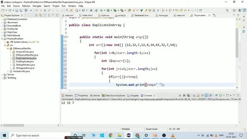Viewport: 247px width, 139px height.
Task: Click the Save All toolbar icon
Action: (x=21, y=10)
